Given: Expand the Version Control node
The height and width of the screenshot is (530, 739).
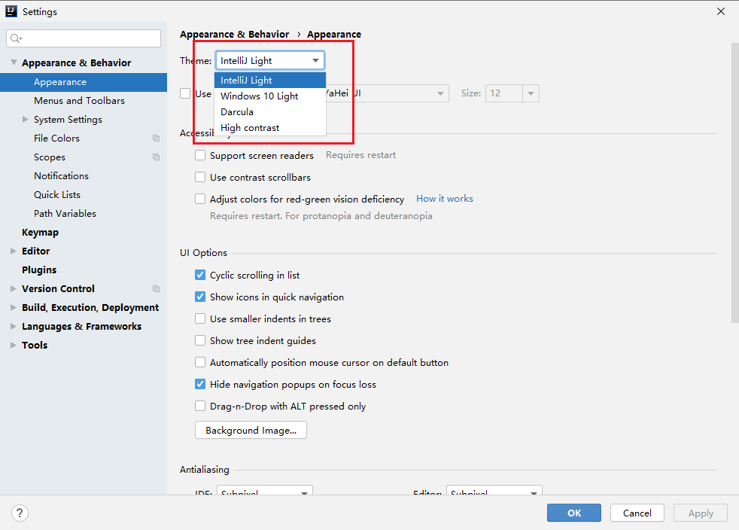Looking at the screenshot, I should point(14,288).
